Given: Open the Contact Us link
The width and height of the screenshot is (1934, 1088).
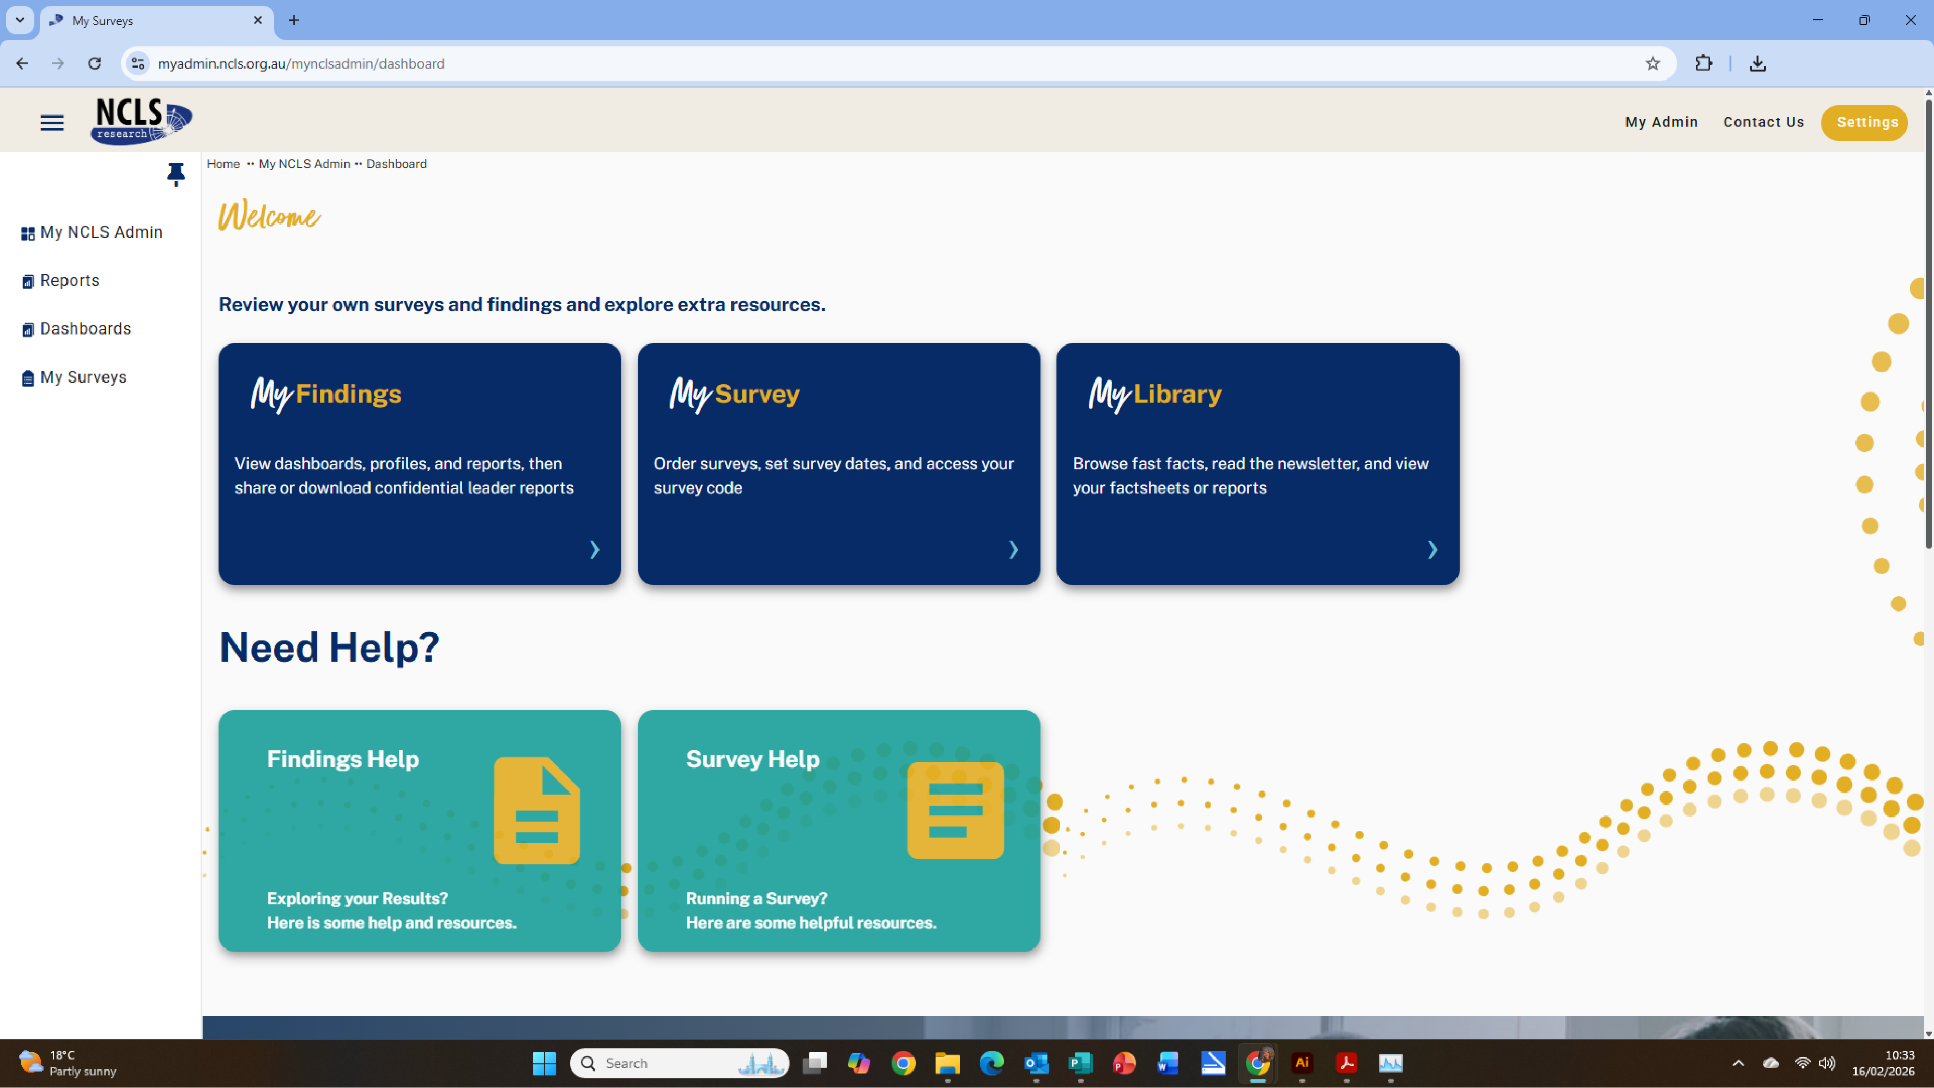Looking at the screenshot, I should pos(1763,122).
